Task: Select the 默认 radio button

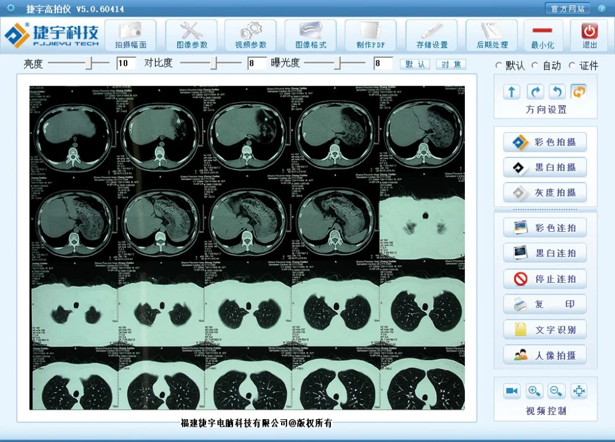Action: [499, 65]
